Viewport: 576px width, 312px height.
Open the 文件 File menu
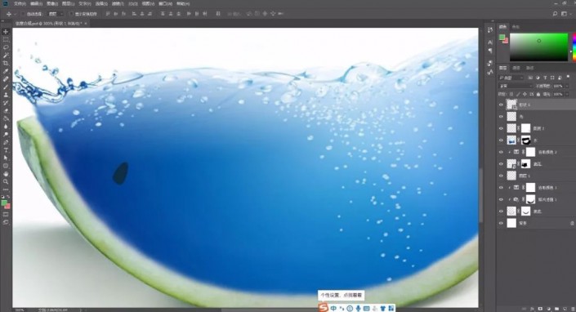pos(20,3)
